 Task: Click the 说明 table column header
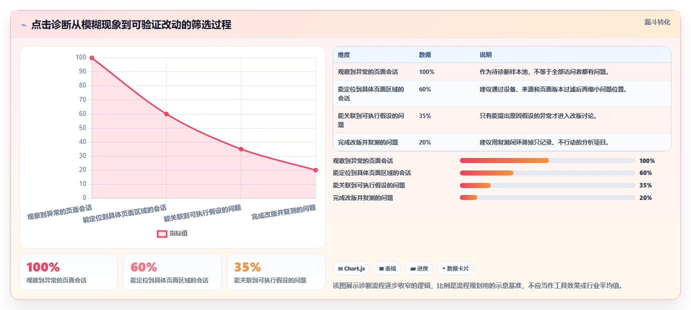pos(485,55)
